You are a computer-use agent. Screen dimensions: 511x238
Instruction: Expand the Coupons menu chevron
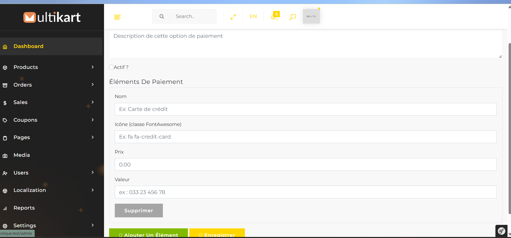pyautogui.click(x=92, y=120)
